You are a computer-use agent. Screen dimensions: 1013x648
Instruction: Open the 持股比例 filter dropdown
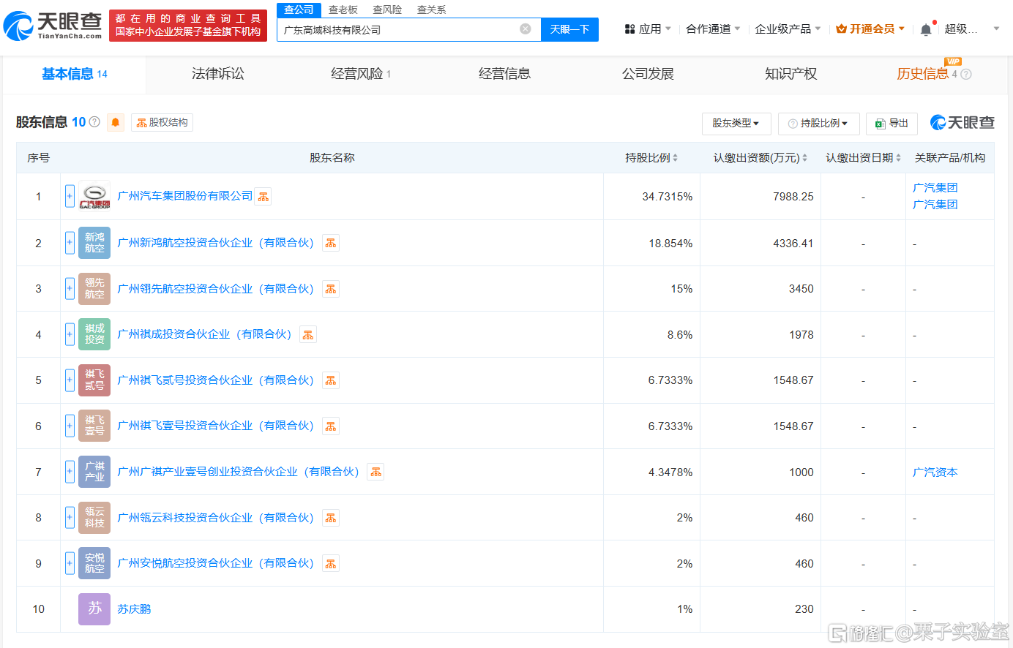click(818, 124)
